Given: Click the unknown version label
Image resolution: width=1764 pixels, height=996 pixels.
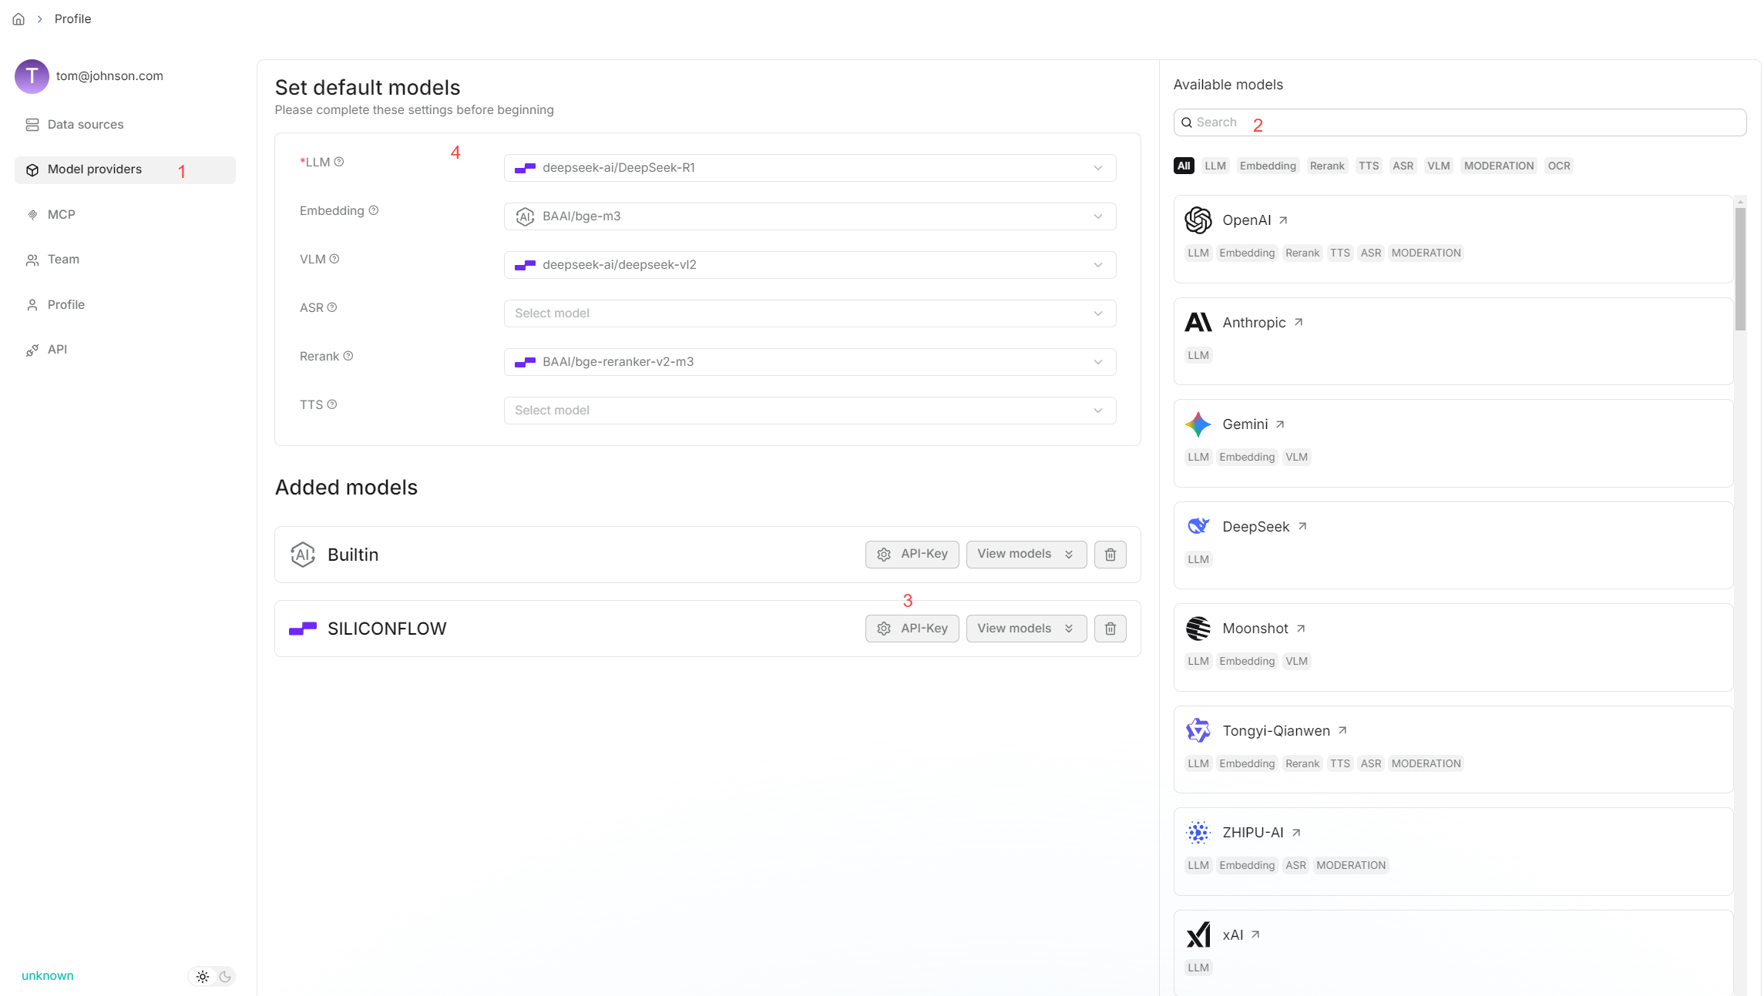Looking at the screenshot, I should [x=48, y=976].
